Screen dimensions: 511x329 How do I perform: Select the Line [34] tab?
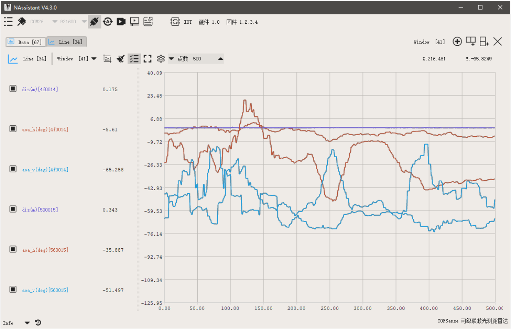click(x=67, y=42)
